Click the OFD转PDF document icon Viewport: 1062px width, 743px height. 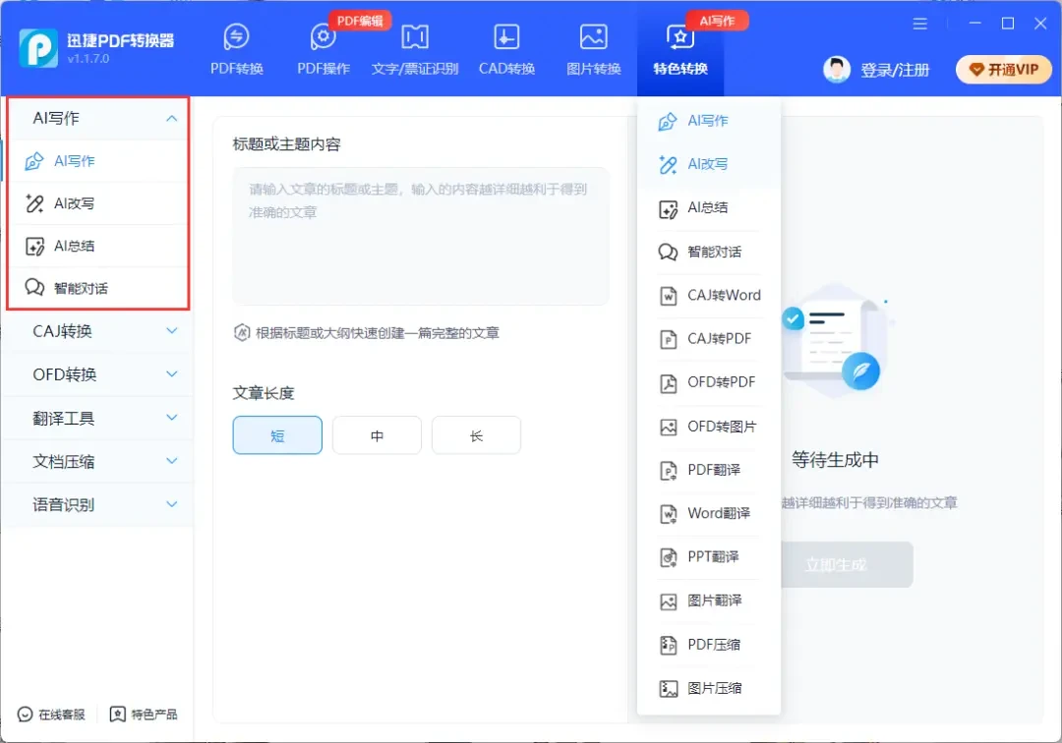pyautogui.click(x=668, y=383)
